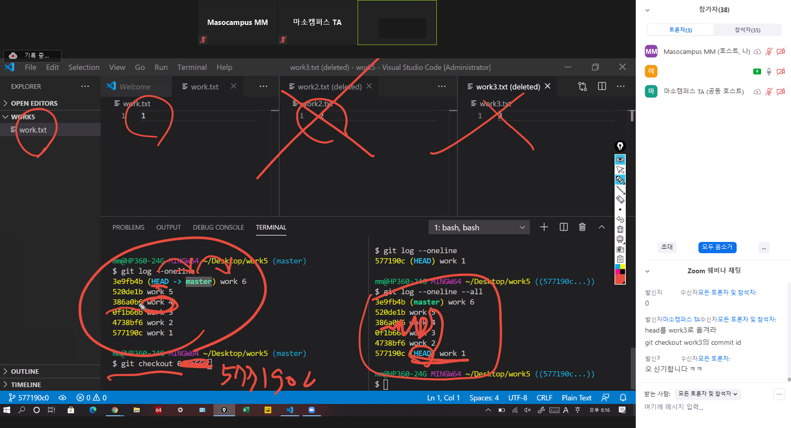The height and width of the screenshot is (428, 791).
Task: Kill terminal with the trash icon
Action: pos(582,227)
